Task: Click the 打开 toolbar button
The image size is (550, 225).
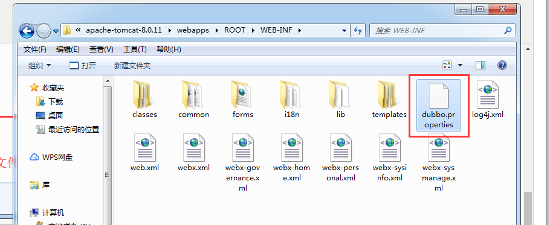Action: (83, 65)
